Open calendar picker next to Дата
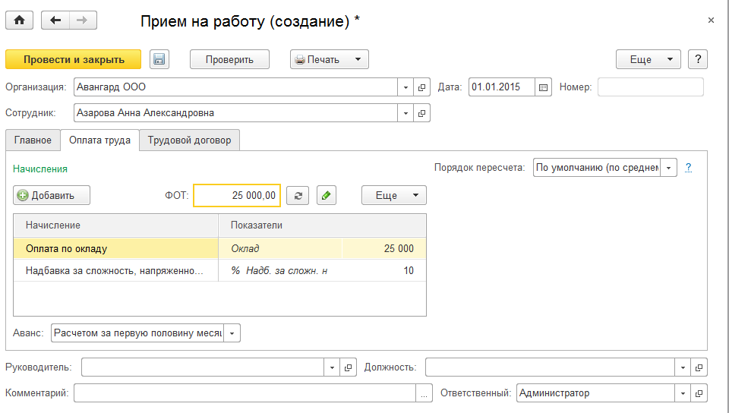 [544, 87]
